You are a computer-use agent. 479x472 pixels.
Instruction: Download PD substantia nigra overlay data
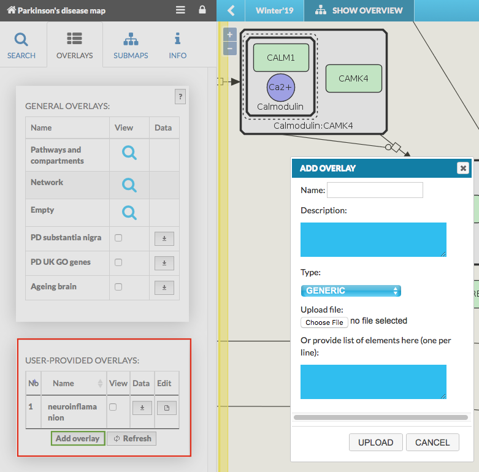point(164,238)
